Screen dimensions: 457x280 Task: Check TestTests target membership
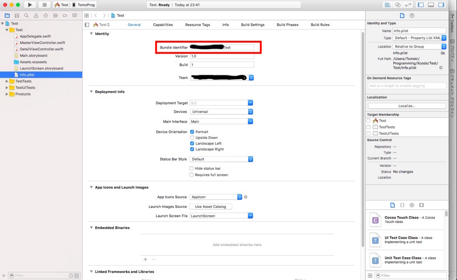(x=368, y=127)
